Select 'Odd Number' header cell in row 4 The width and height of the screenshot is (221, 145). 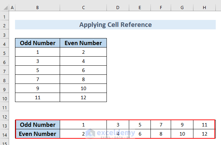(37, 43)
